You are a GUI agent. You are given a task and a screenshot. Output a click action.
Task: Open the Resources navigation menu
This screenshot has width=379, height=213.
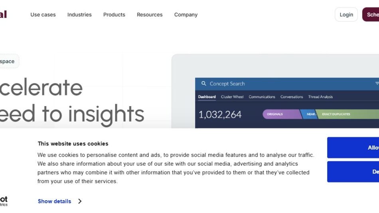tap(150, 15)
